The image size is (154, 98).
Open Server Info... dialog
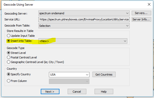[141, 19]
